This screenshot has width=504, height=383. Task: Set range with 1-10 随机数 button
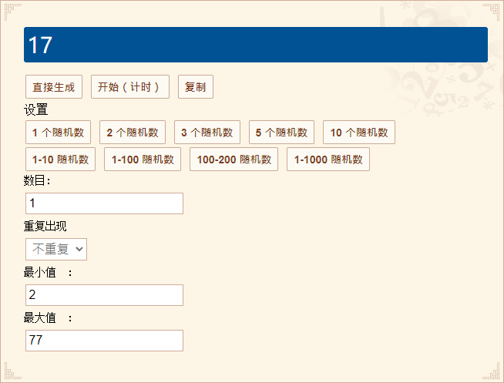coord(60,159)
